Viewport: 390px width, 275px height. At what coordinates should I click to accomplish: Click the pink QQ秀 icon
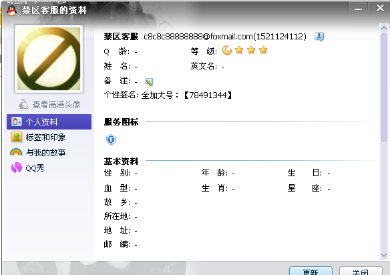pyautogui.click(x=17, y=168)
